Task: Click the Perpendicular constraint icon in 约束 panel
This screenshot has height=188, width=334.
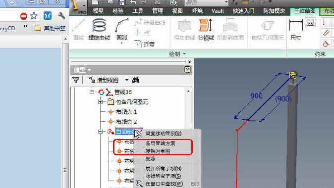Action: 326,23
